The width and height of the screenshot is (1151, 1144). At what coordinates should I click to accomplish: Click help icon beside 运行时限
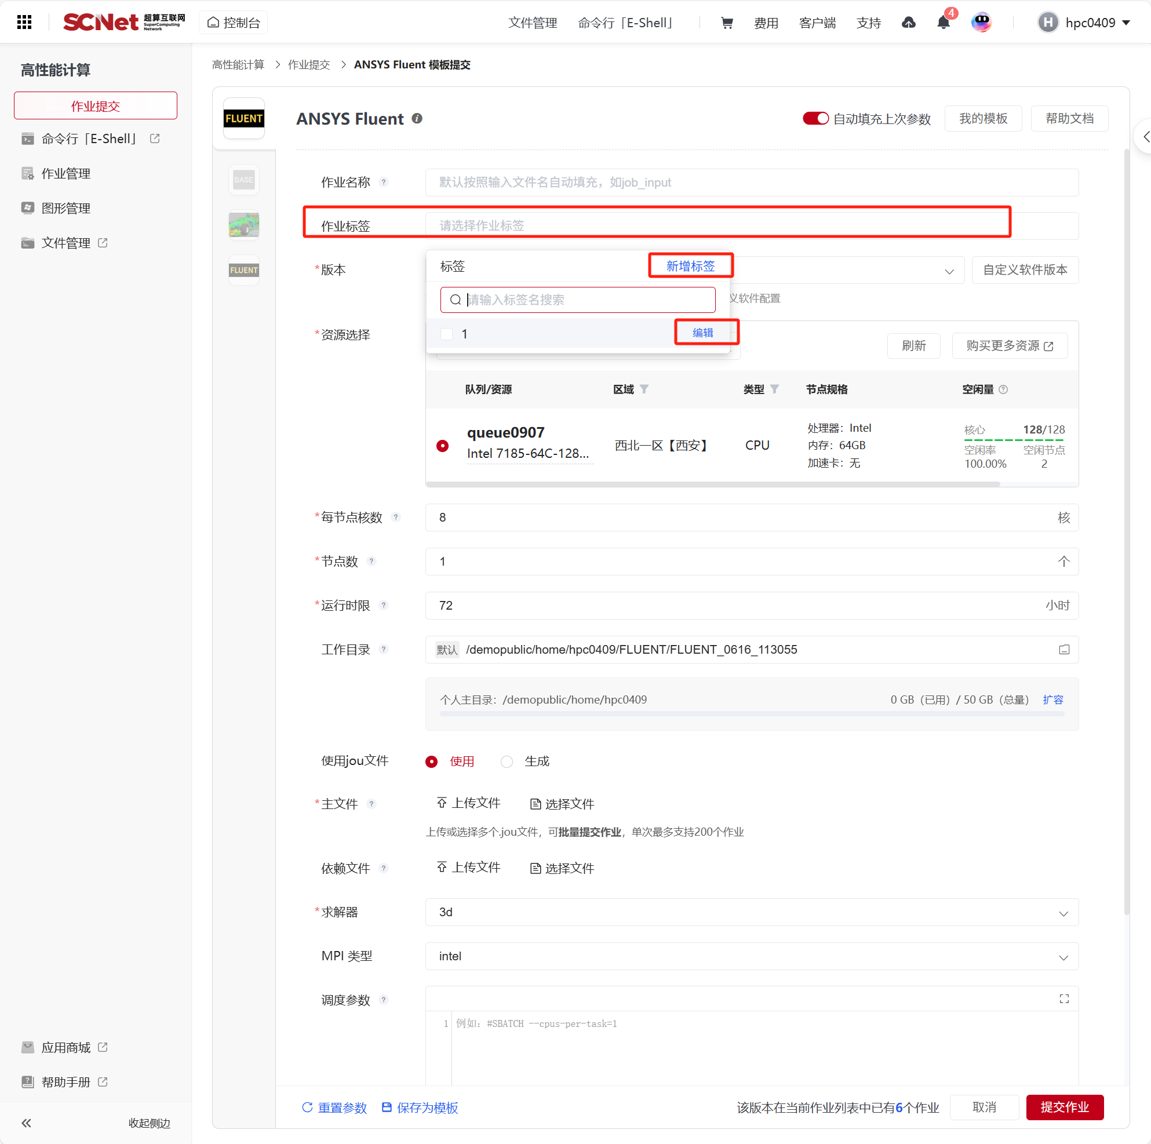(x=384, y=606)
